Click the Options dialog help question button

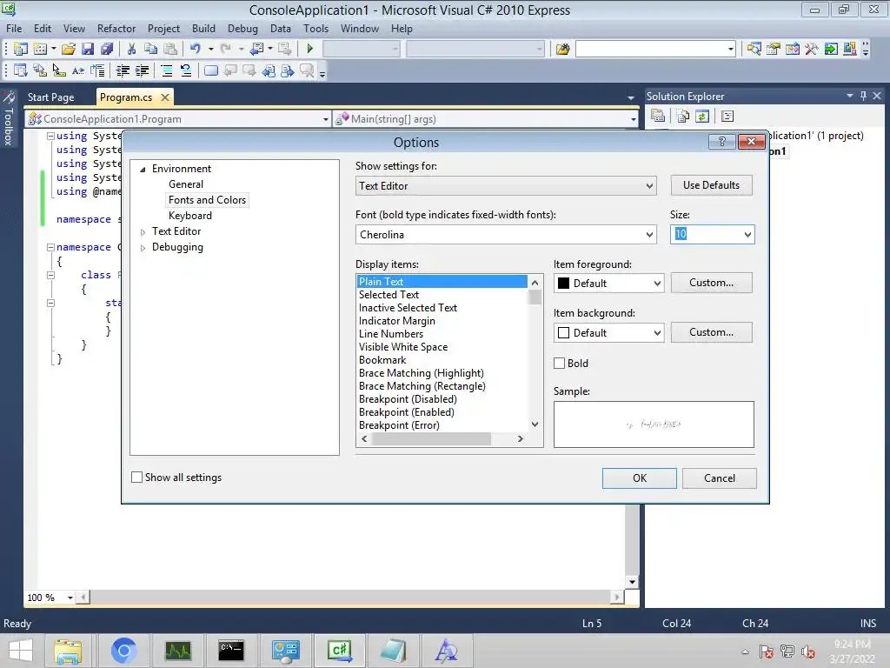pos(722,142)
